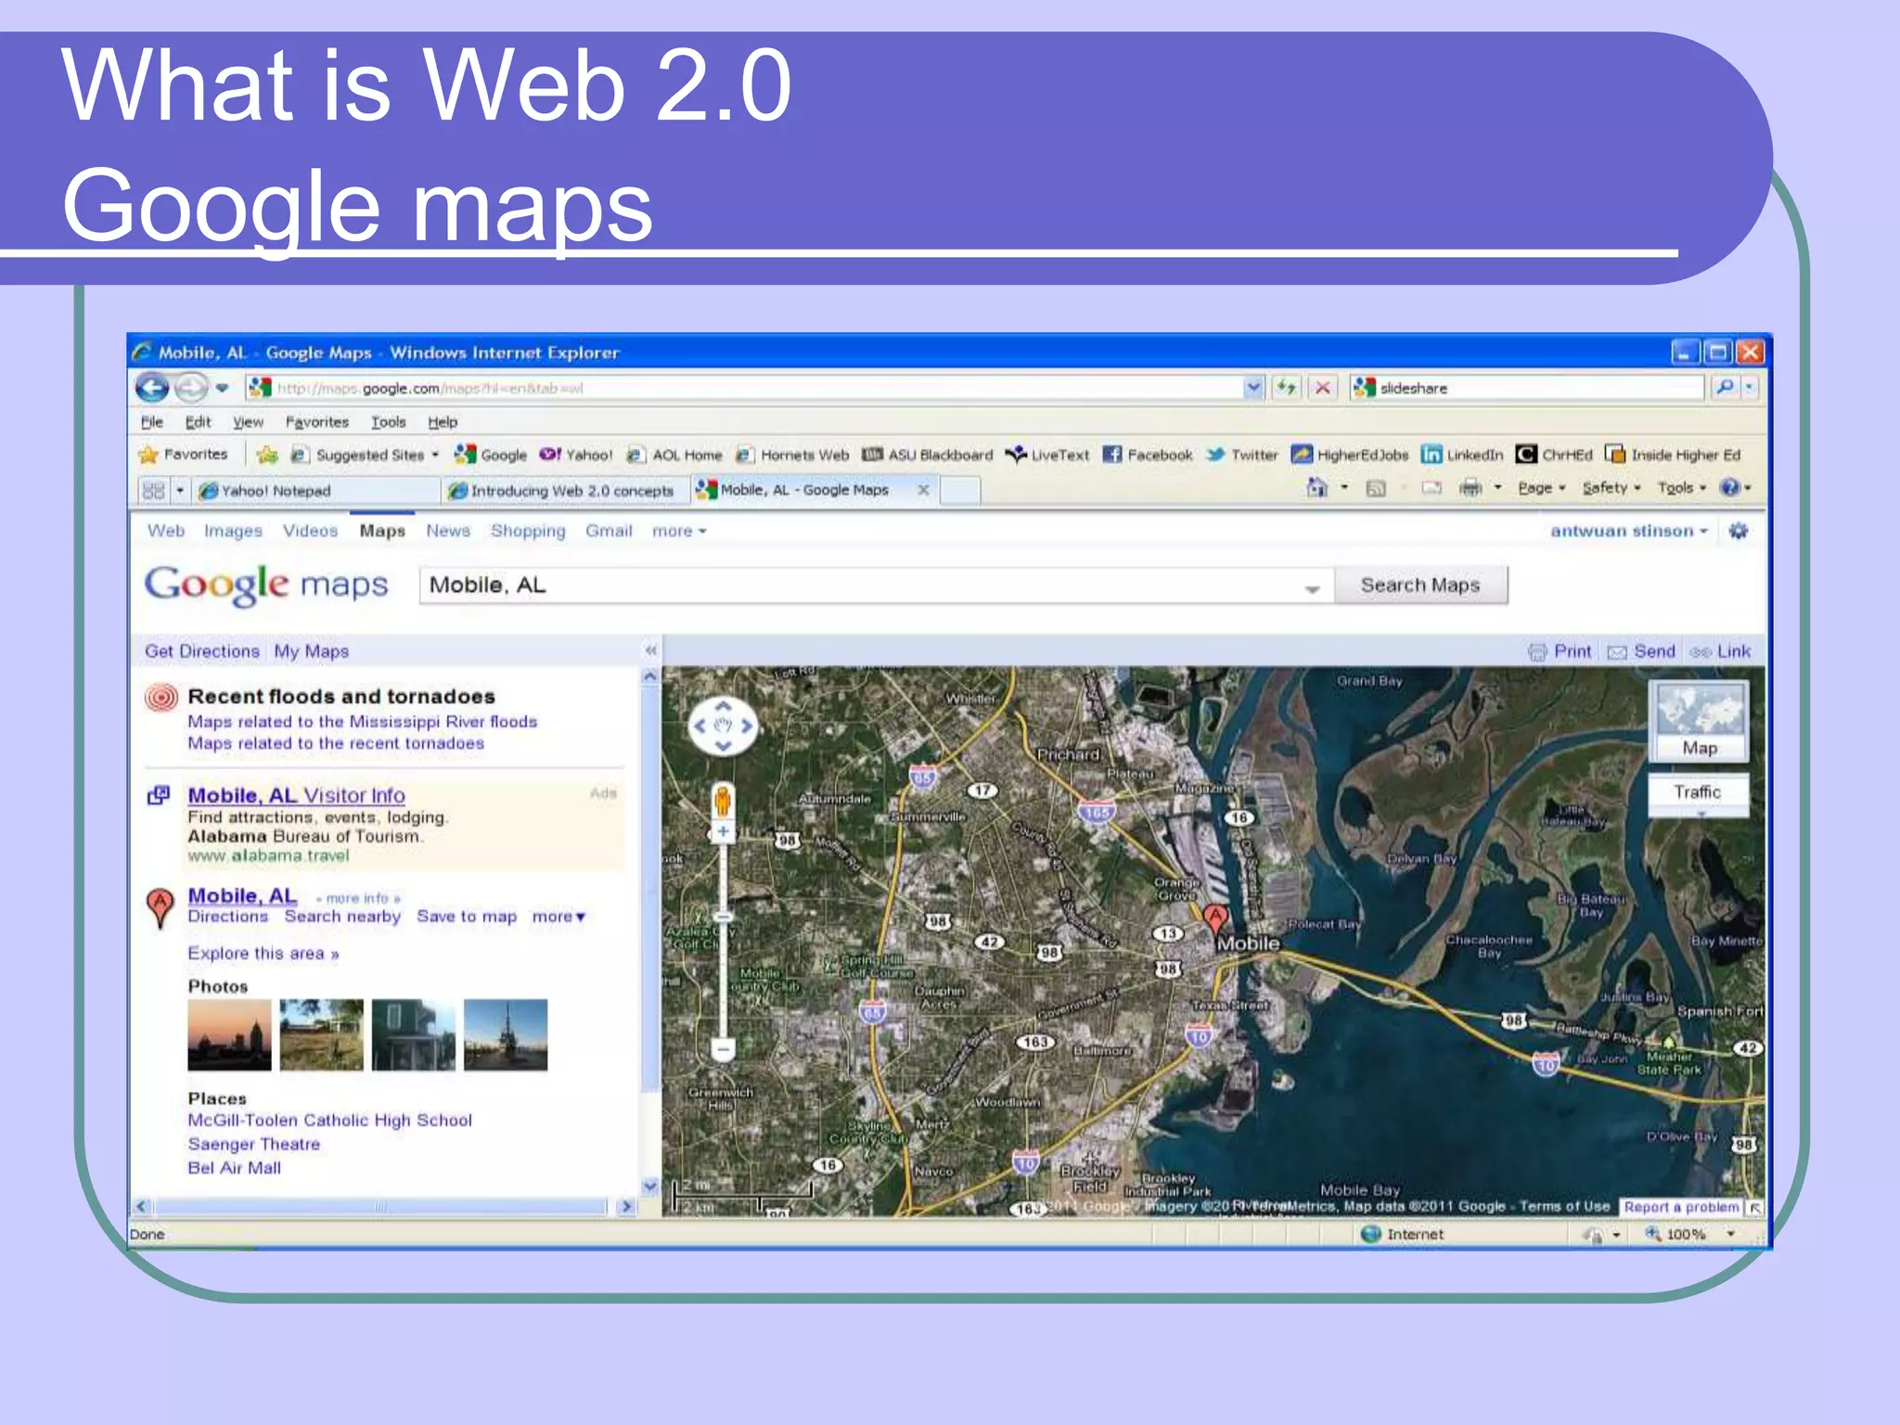Expand the Page menu dropdown
The height and width of the screenshot is (1425, 1900).
tap(1542, 488)
